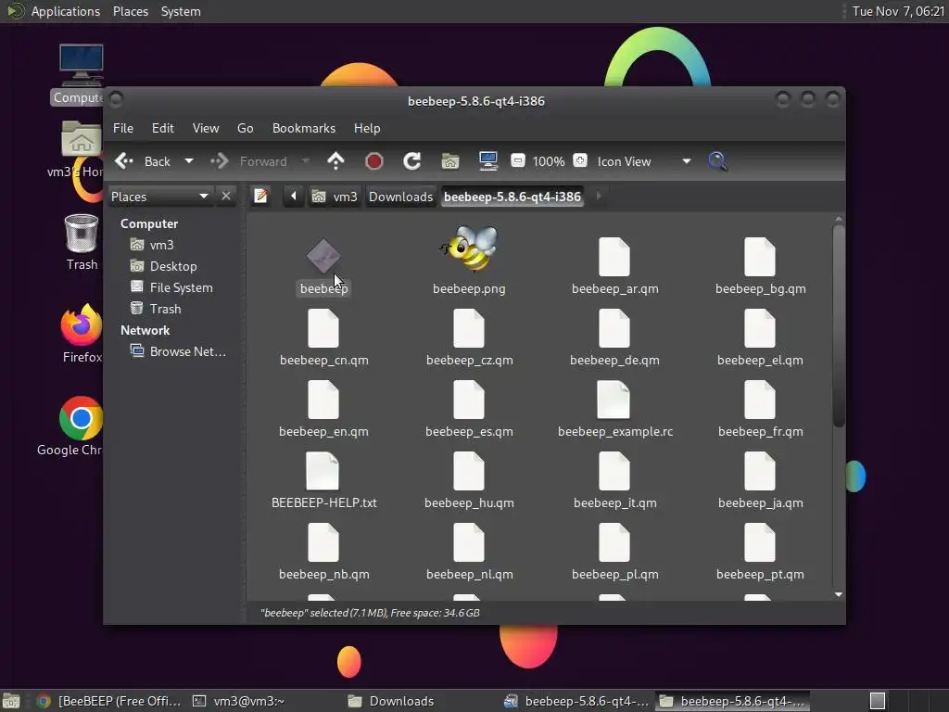Close the Places side pane
This screenshot has width=949, height=712.
tap(226, 197)
